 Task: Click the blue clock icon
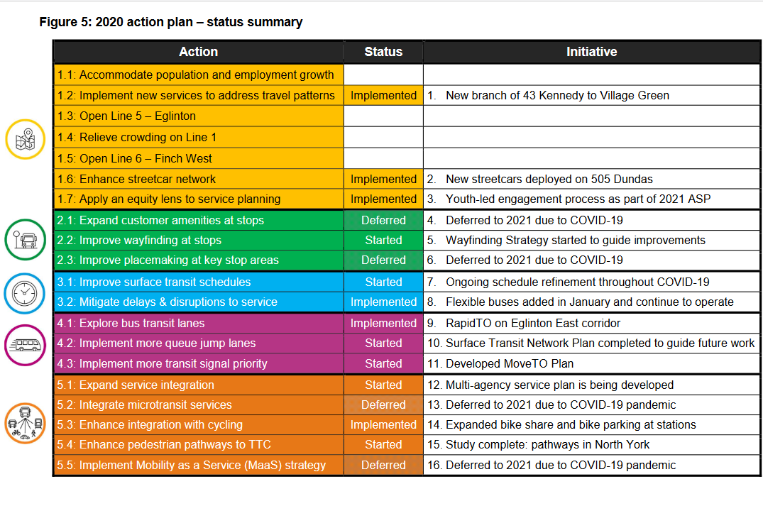point(25,293)
